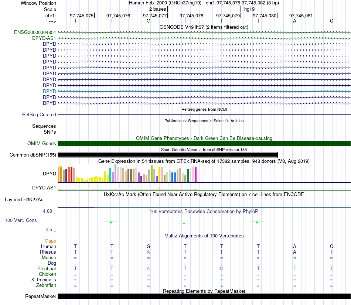Open Repeating Elements by RepeatMasker title

point(204,291)
